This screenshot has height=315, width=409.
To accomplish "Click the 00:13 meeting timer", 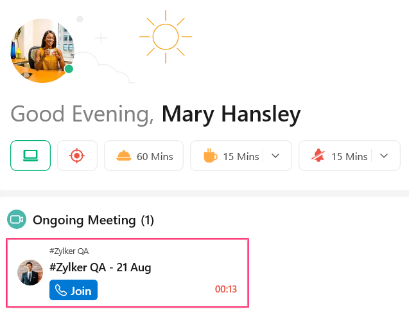I will (225, 289).
